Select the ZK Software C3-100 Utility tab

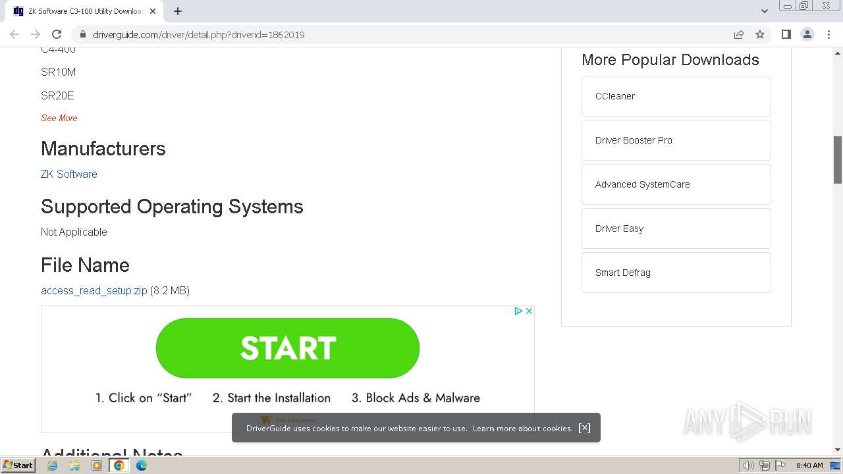84,11
